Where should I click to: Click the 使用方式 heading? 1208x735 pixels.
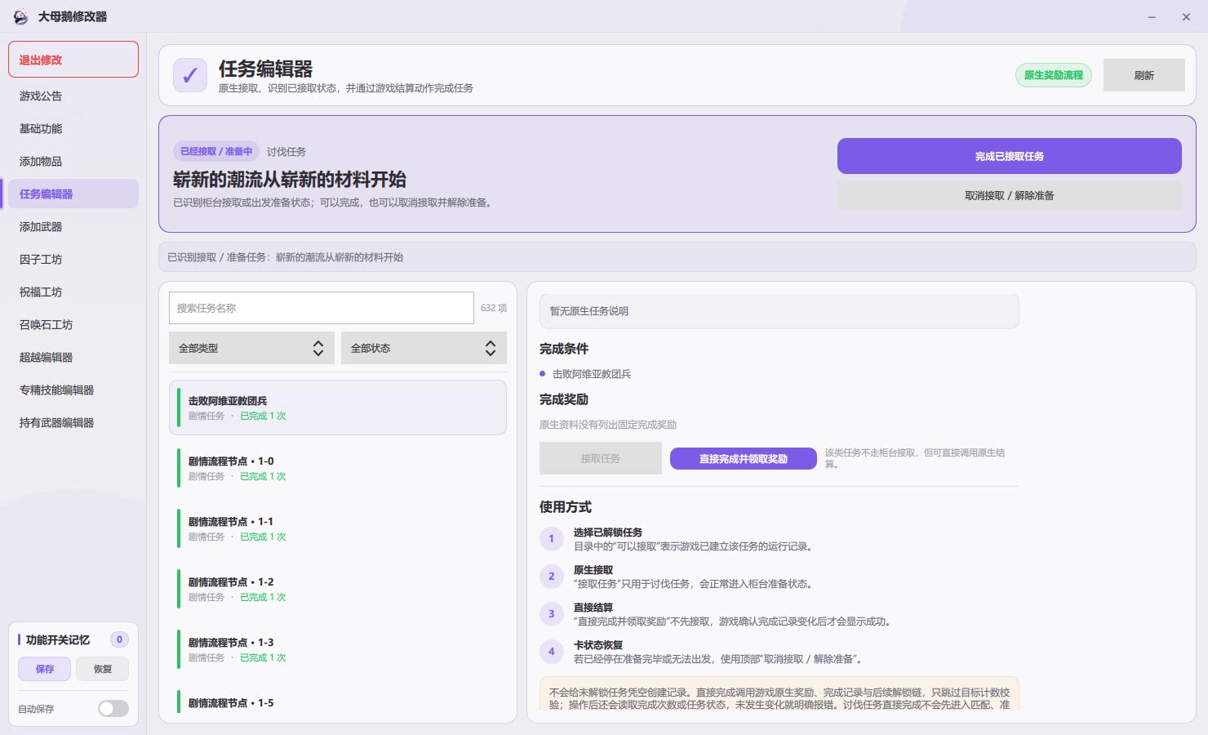point(566,507)
